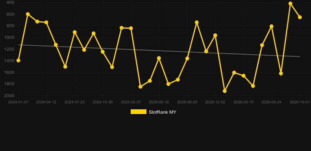Viewport: 311px width, 151px height.
Task: Click the yellow SlotRank MY legend swatch
Action: pos(139,112)
